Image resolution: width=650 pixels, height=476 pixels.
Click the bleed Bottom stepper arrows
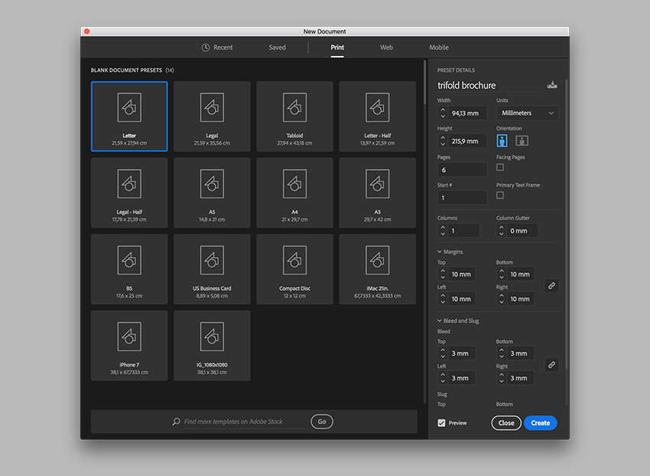coord(501,353)
